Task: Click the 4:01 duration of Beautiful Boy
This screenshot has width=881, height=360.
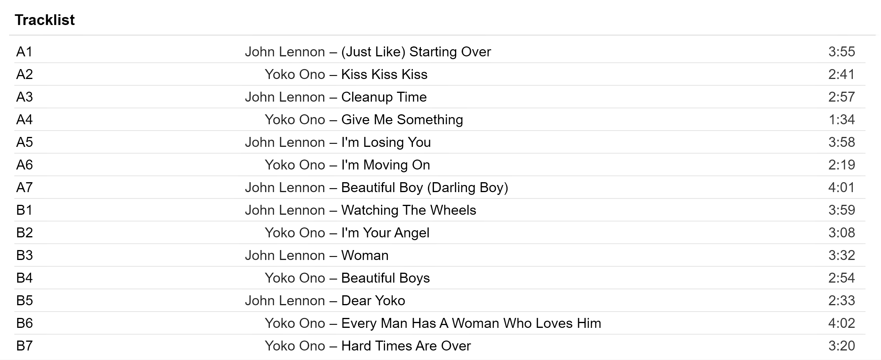Action: pos(841,188)
